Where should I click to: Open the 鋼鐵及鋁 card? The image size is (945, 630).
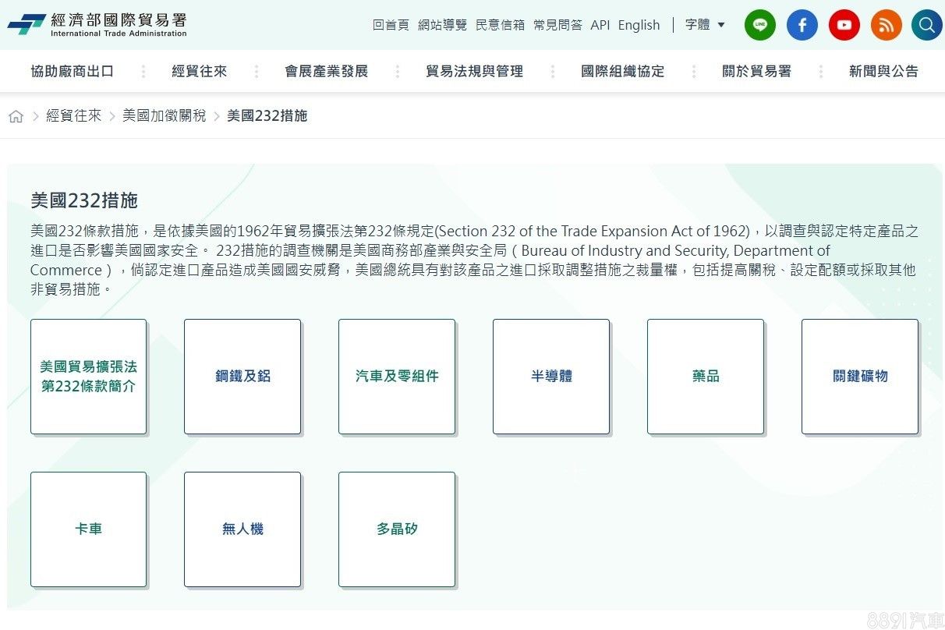242,376
